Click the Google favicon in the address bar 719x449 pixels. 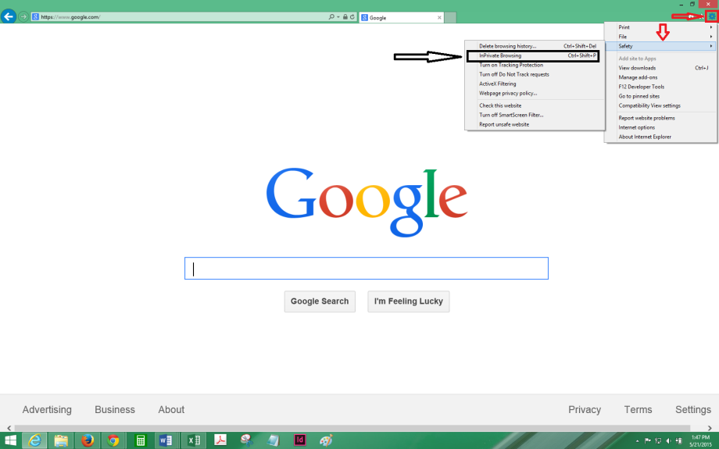click(35, 17)
